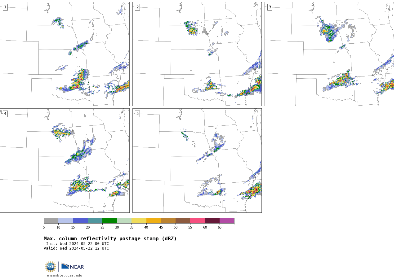The image size is (397, 279).
Task: Click the NCAR logo
Action: point(73,267)
